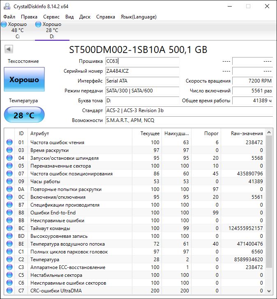
Task: Click the Хорошо health status button
Action: coord(24,80)
